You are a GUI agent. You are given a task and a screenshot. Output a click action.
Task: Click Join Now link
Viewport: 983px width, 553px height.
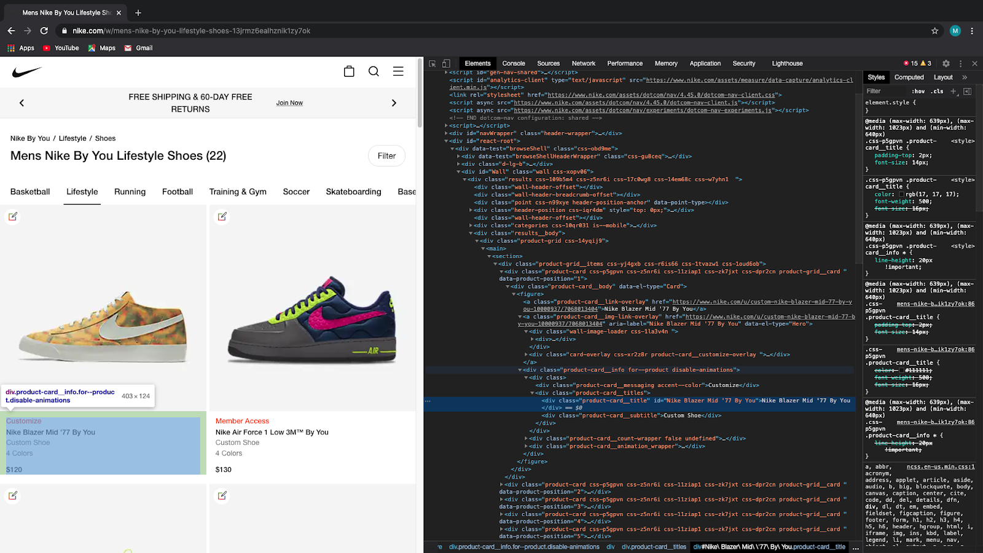click(x=289, y=103)
